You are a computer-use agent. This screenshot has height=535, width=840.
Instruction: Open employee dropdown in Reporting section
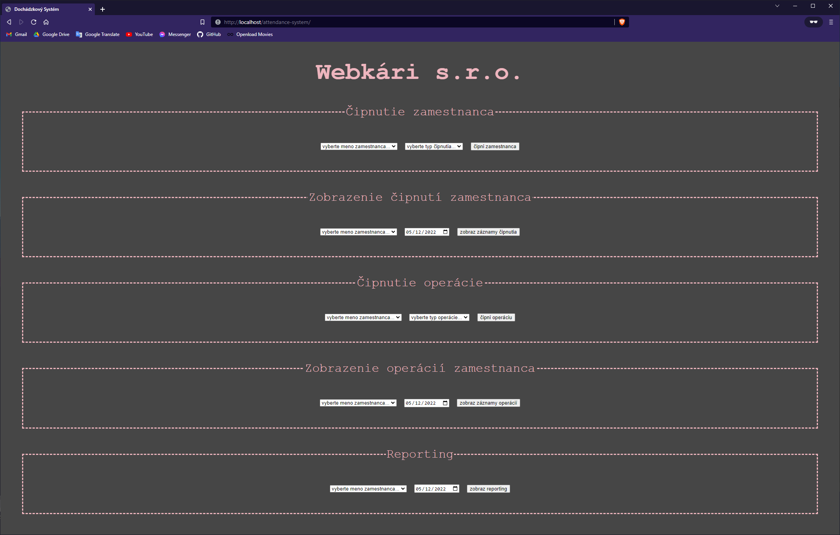pyautogui.click(x=368, y=489)
